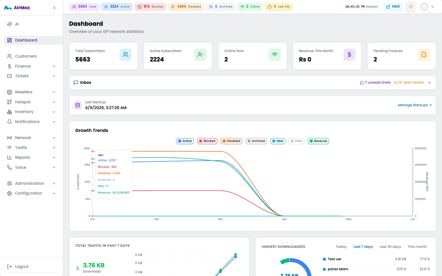Screen dimensions: 442x276
Task: Click the 5663 Total status badge
Action: point(84,7)
